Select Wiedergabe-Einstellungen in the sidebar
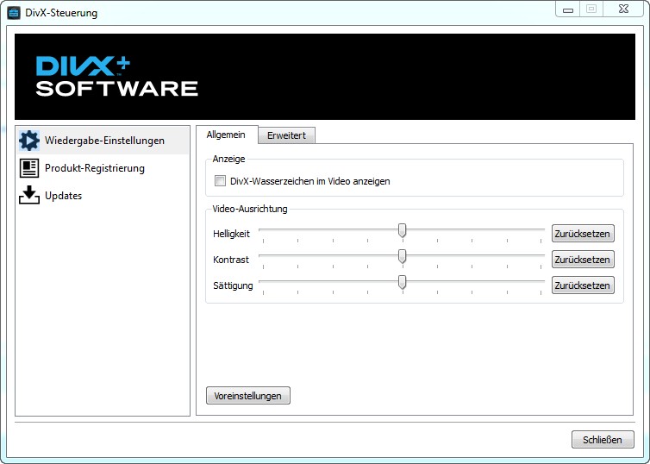The image size is (650, 464). 103,141
